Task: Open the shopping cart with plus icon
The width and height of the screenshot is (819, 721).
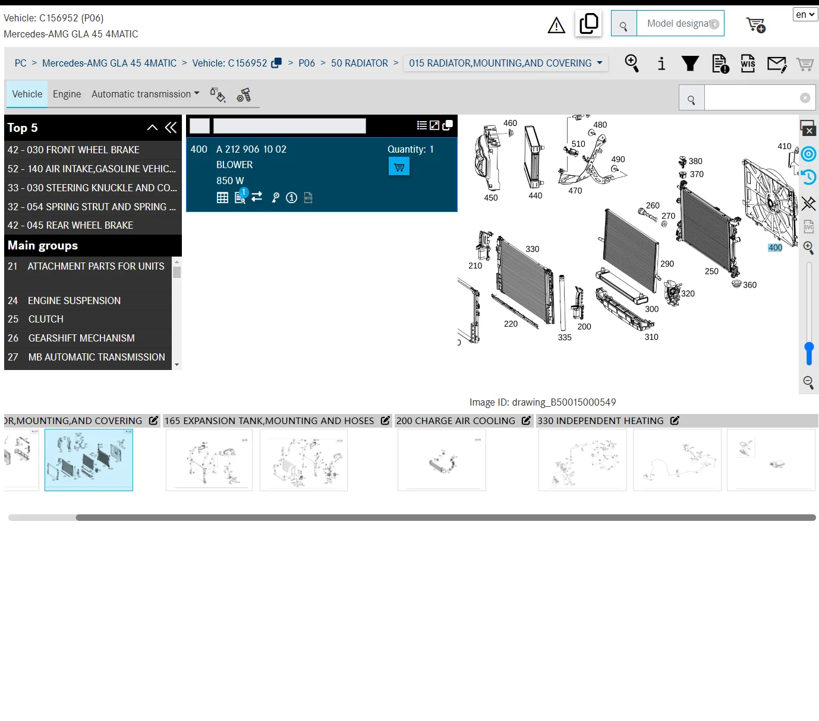Action: (756, 25)
